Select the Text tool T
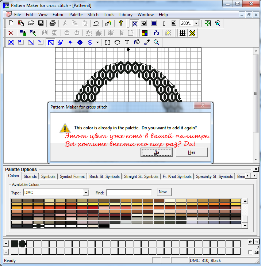The width and height of the screenshot is (261, 266). (127, 42)
